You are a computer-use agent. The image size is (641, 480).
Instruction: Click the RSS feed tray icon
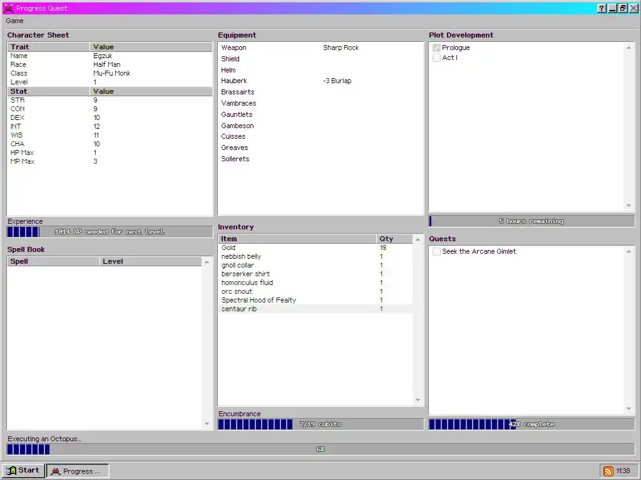click(608, 471)
